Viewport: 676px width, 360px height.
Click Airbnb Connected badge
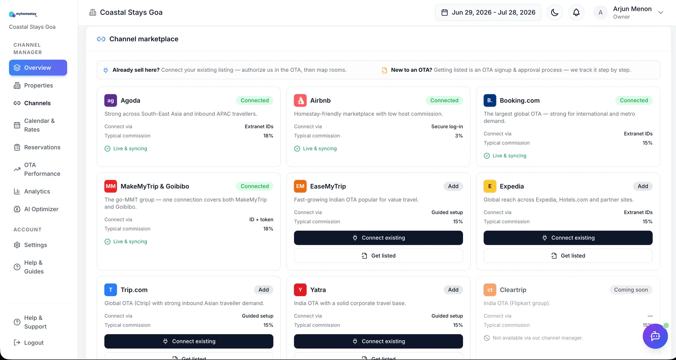444,100
